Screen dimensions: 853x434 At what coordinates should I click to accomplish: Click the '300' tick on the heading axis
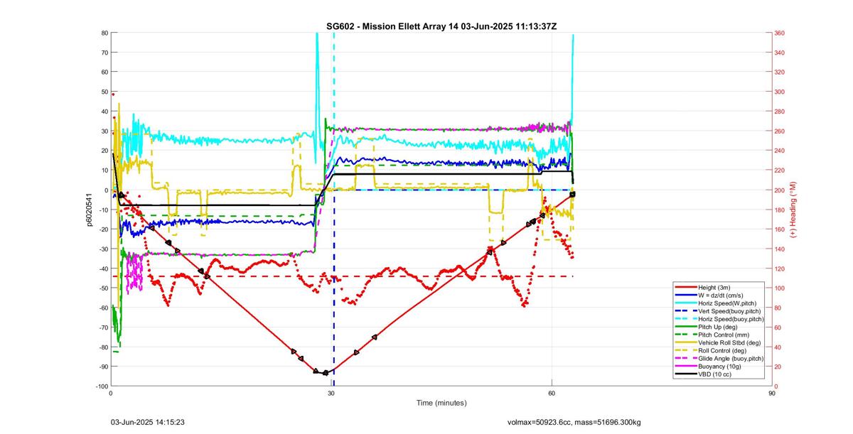click(x=780, y=92)
